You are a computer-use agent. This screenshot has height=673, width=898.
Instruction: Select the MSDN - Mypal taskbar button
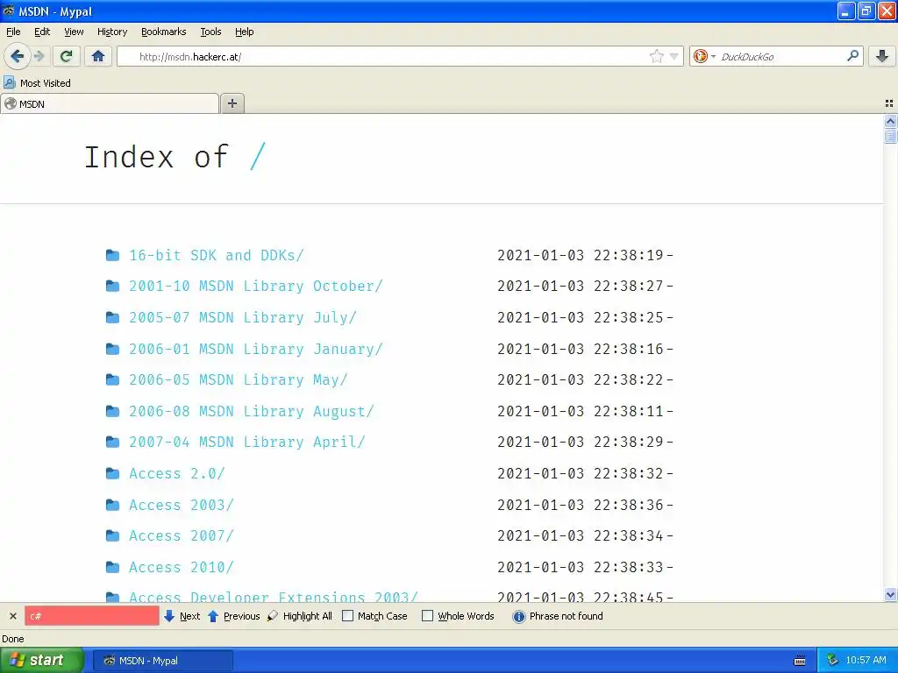(162, 661)
